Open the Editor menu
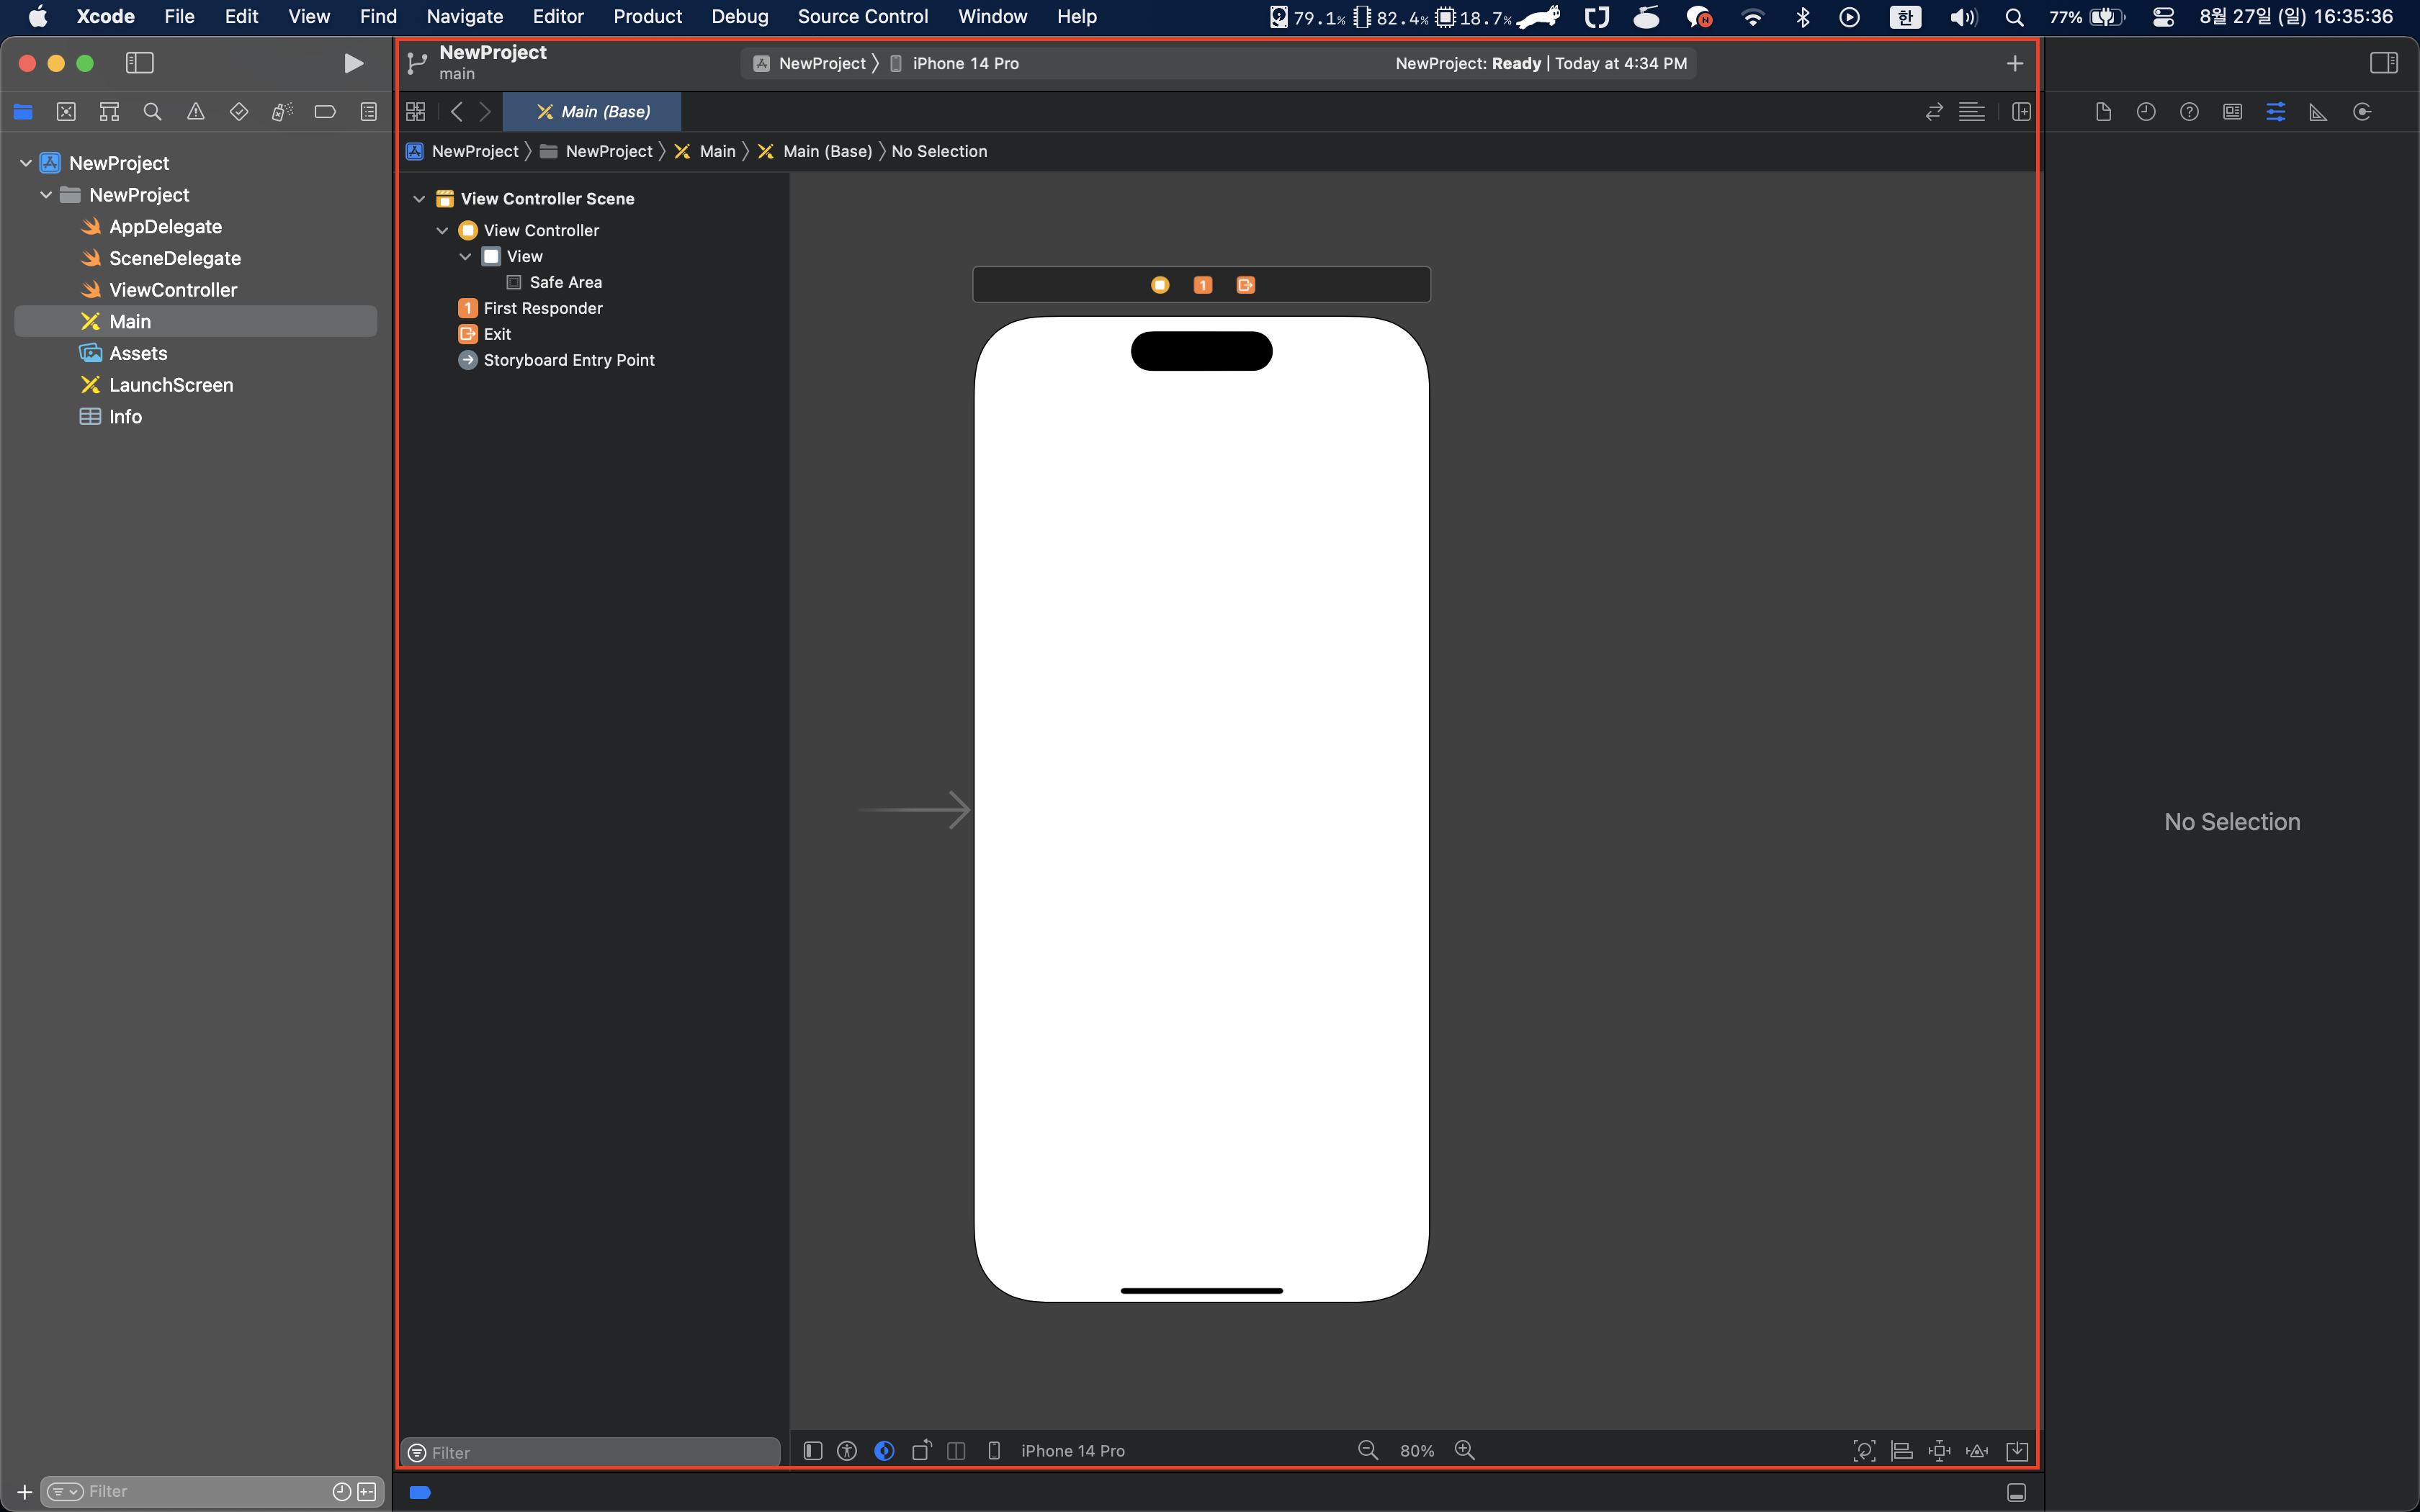 click(557, 16)
